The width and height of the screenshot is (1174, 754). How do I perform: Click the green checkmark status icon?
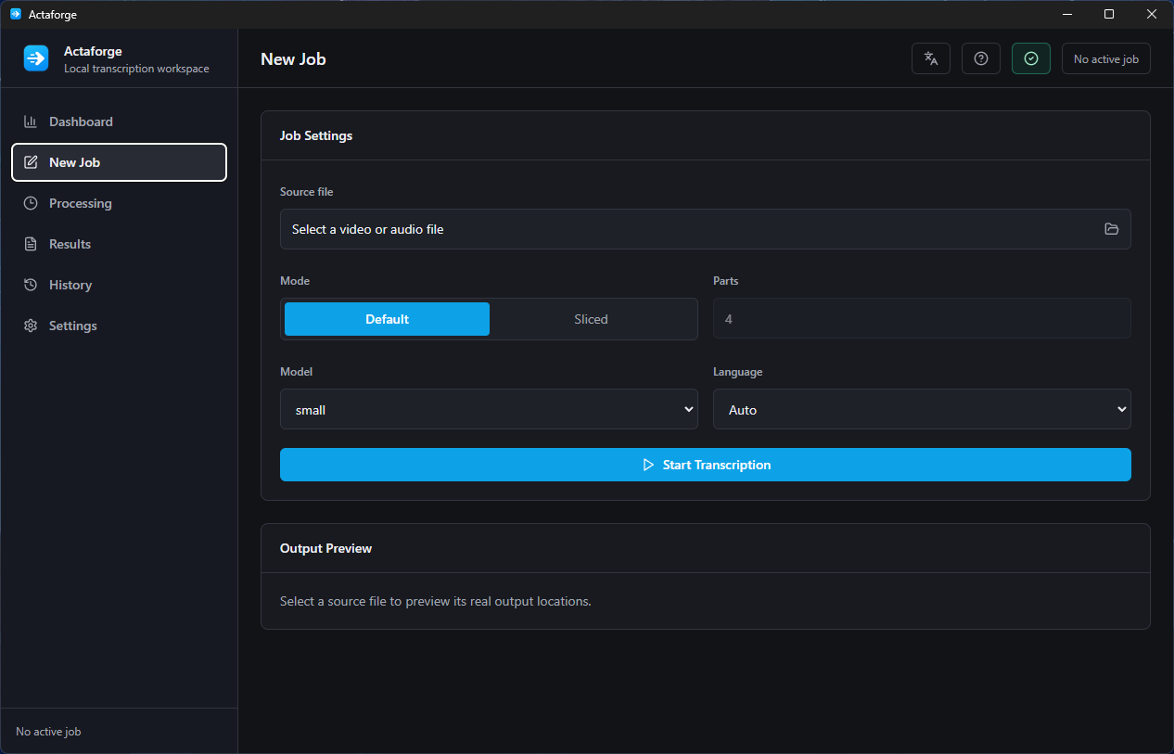tap(1031, 58)
